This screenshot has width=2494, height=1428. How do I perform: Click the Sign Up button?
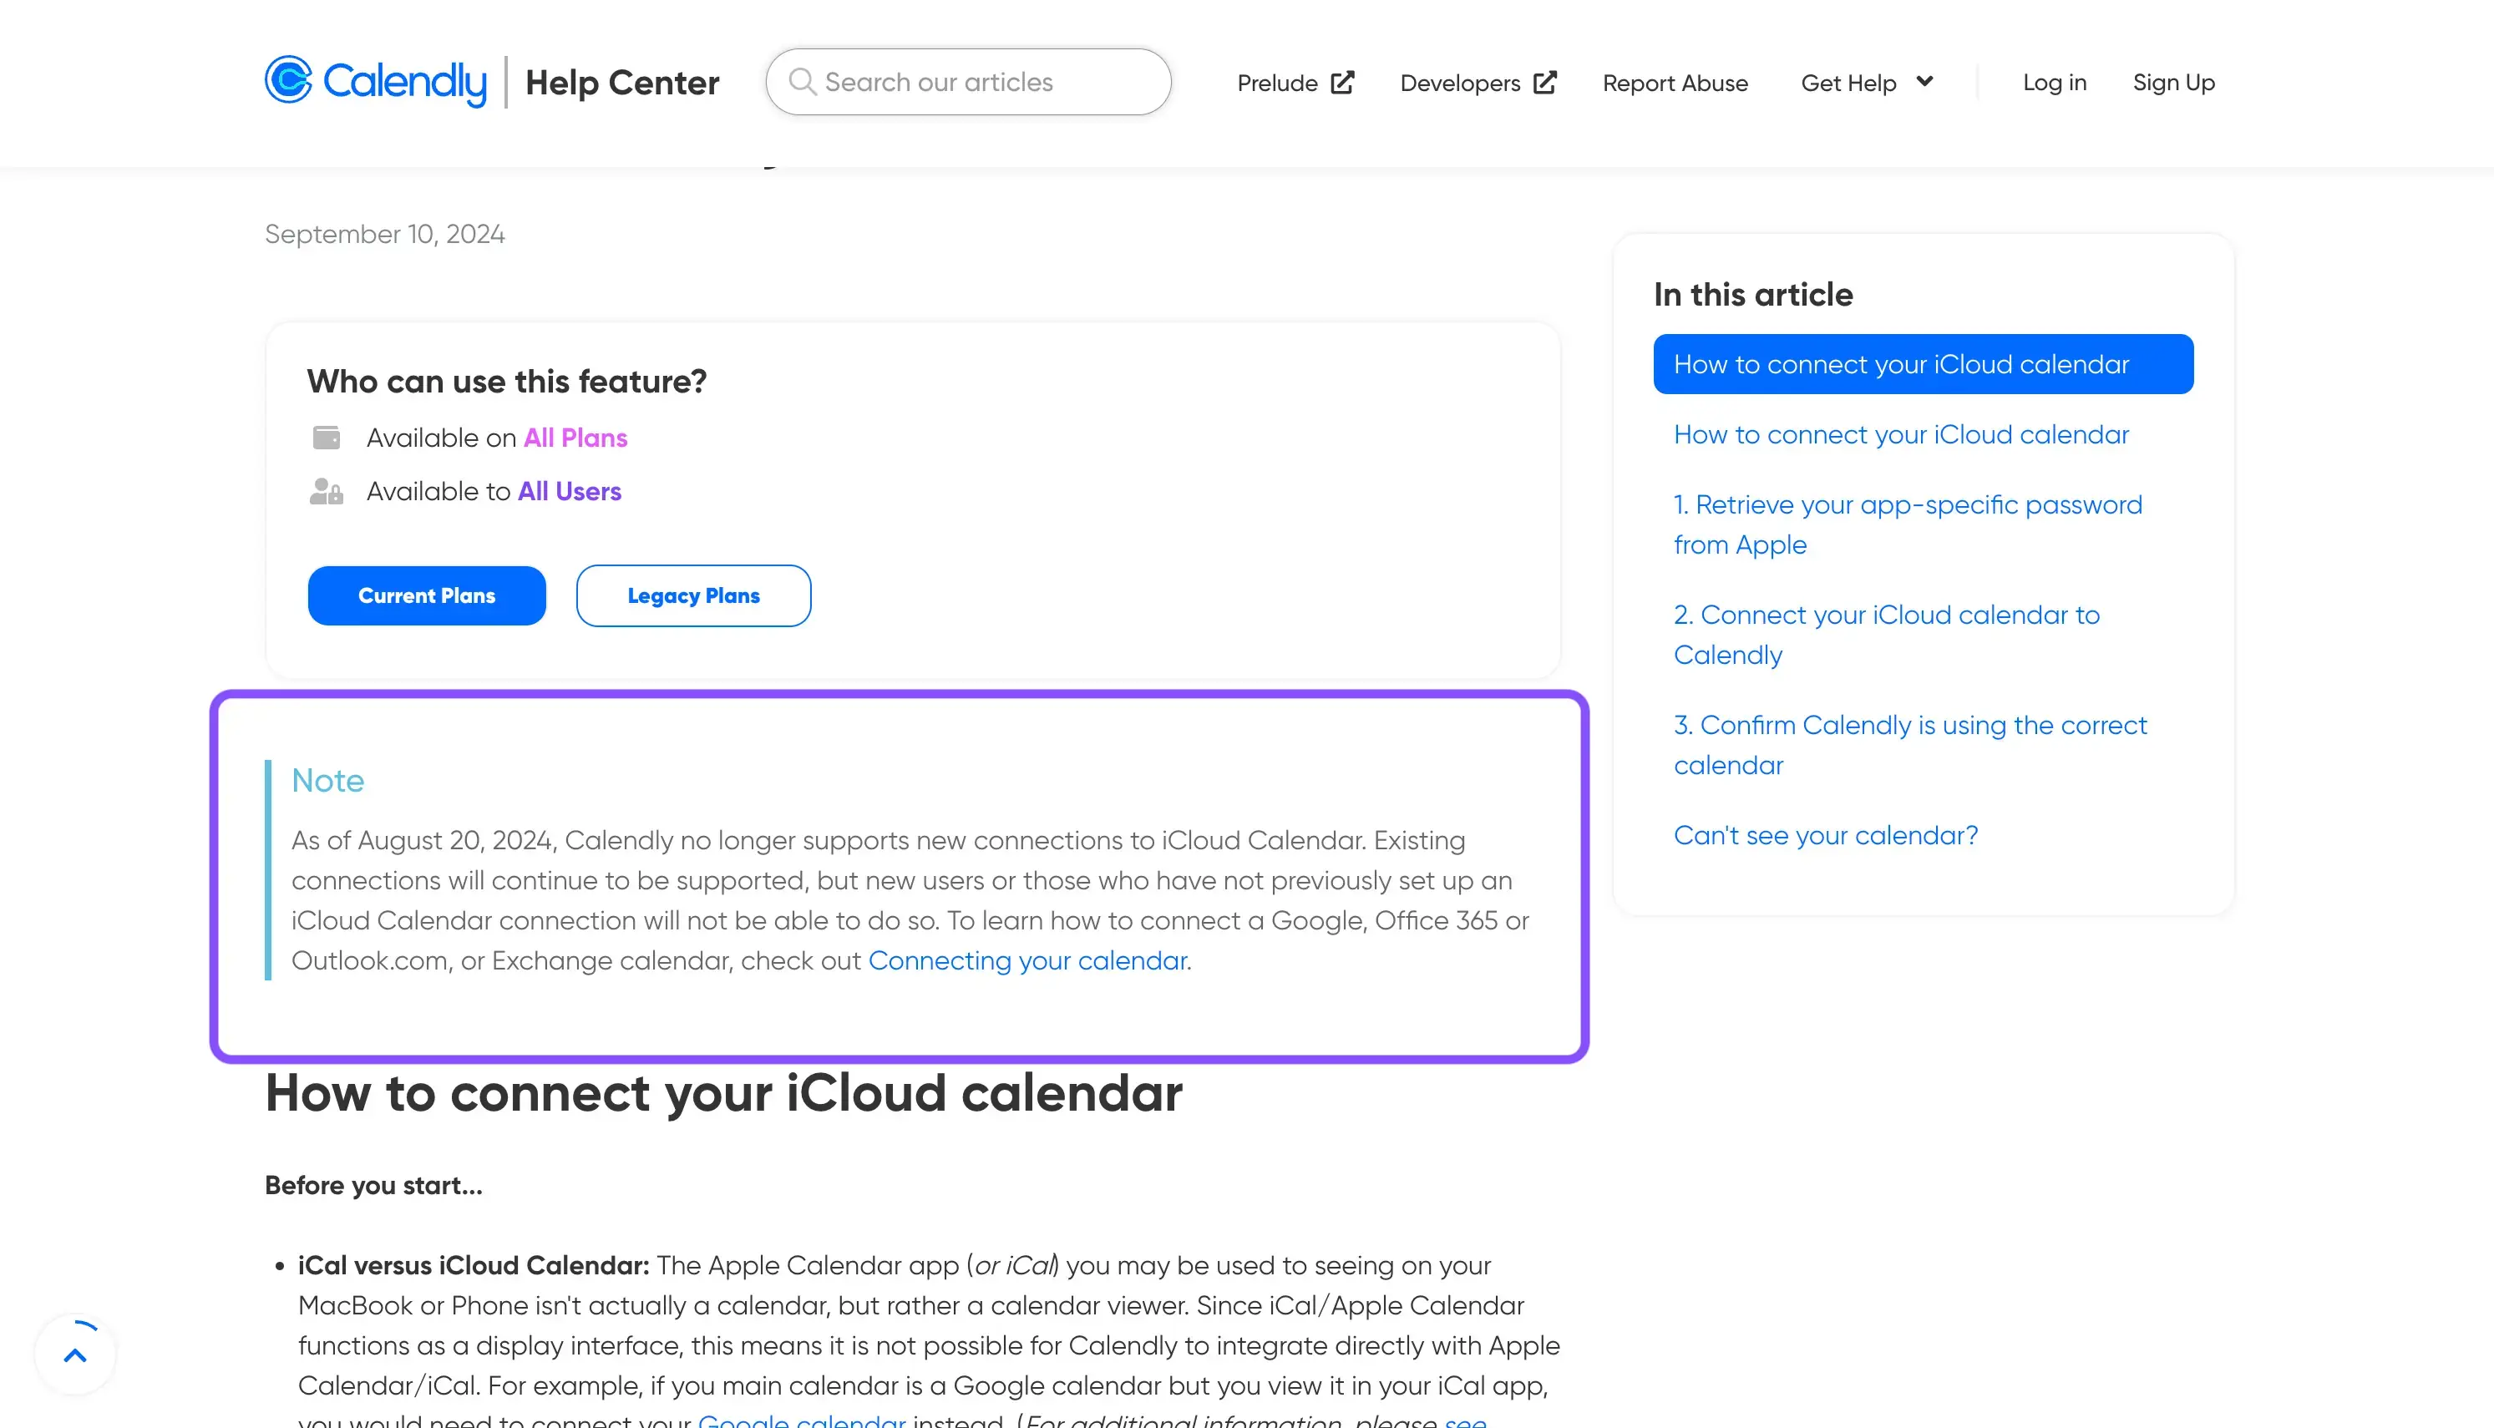coord(2173,82)
